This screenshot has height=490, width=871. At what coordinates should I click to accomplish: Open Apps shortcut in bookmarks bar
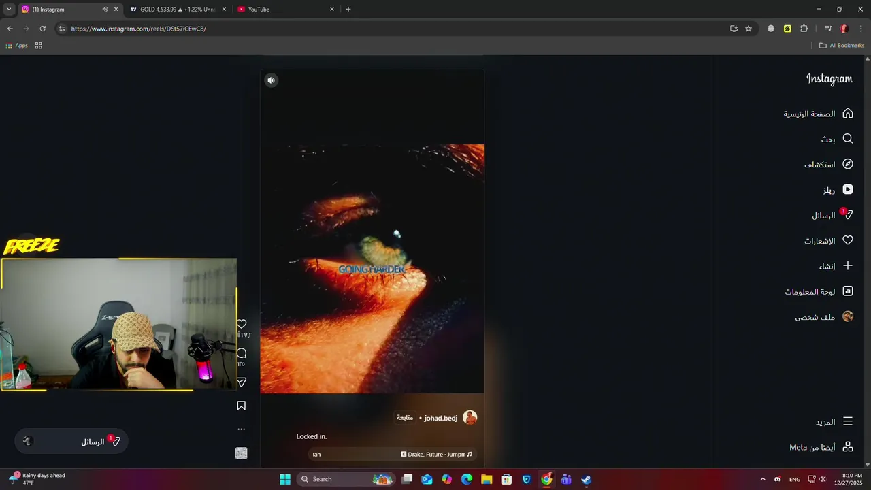point(16,46)
